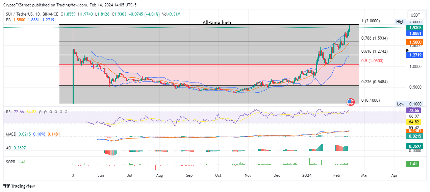Click the All-time high text annotation
Image resolution: width=430 pixels, height=192 pixels.
(217, 22)
